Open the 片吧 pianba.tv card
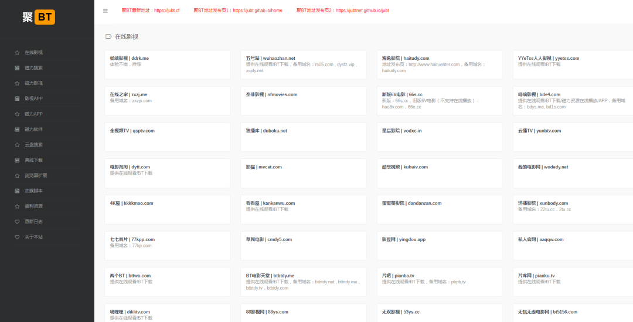633x322 pixels. [439, 282]
